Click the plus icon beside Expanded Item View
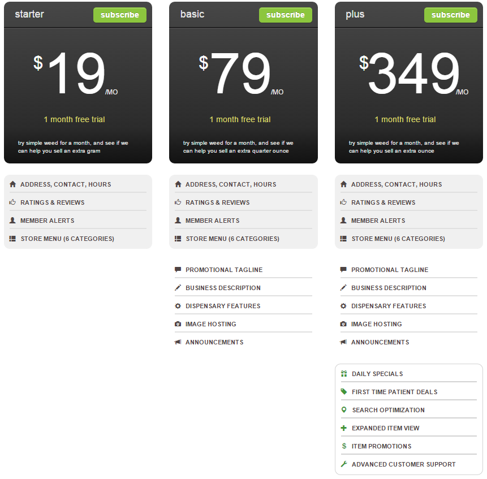 tap(344, 428)
